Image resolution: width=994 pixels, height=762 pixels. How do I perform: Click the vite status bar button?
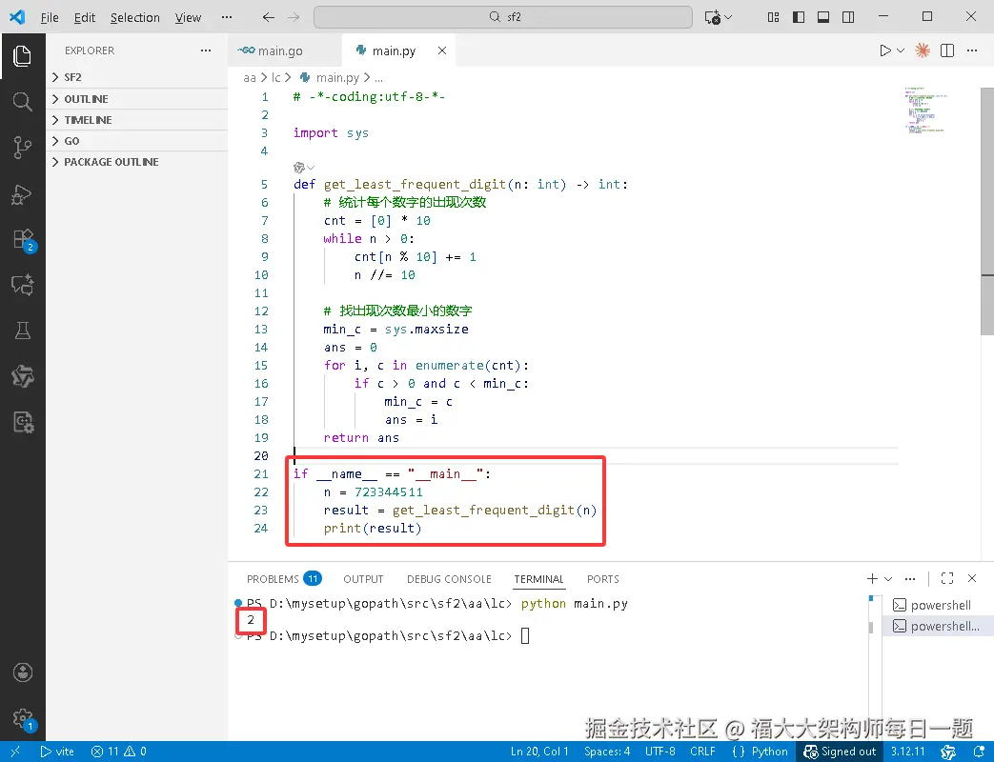57,752
